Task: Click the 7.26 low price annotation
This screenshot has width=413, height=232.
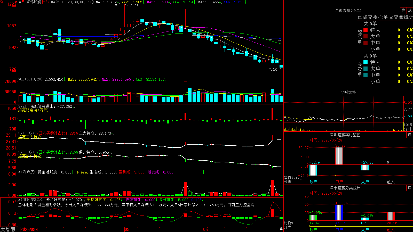Action: 273,69
